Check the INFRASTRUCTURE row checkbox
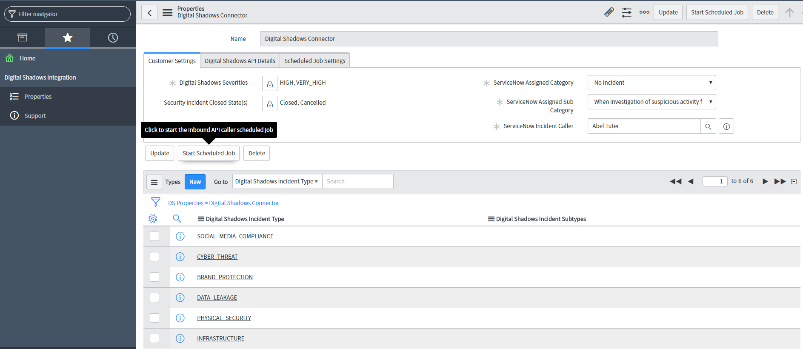Screen dimensions: 803x349 point(154,338)
